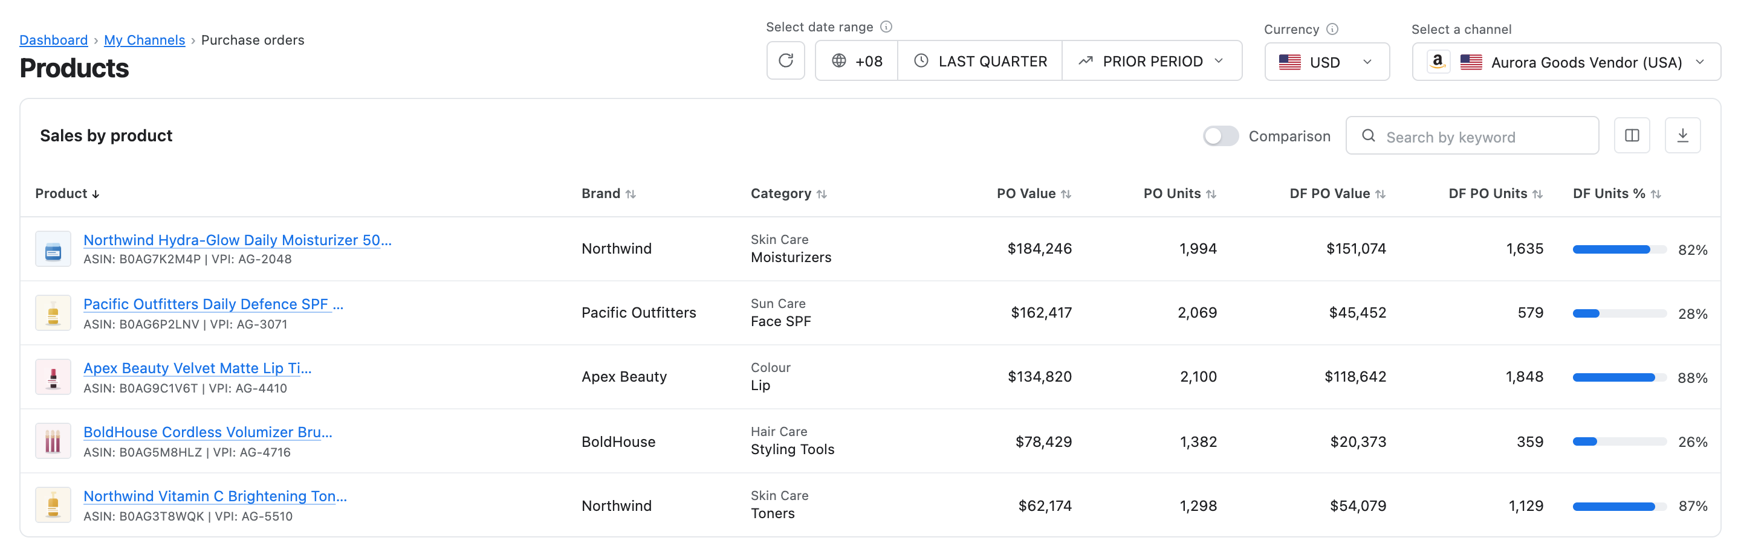Open Apex Beauty Velvet Matte Lip link
Image resolution: width=1741 pixels, height=558 pixels.
pos(197,368)
